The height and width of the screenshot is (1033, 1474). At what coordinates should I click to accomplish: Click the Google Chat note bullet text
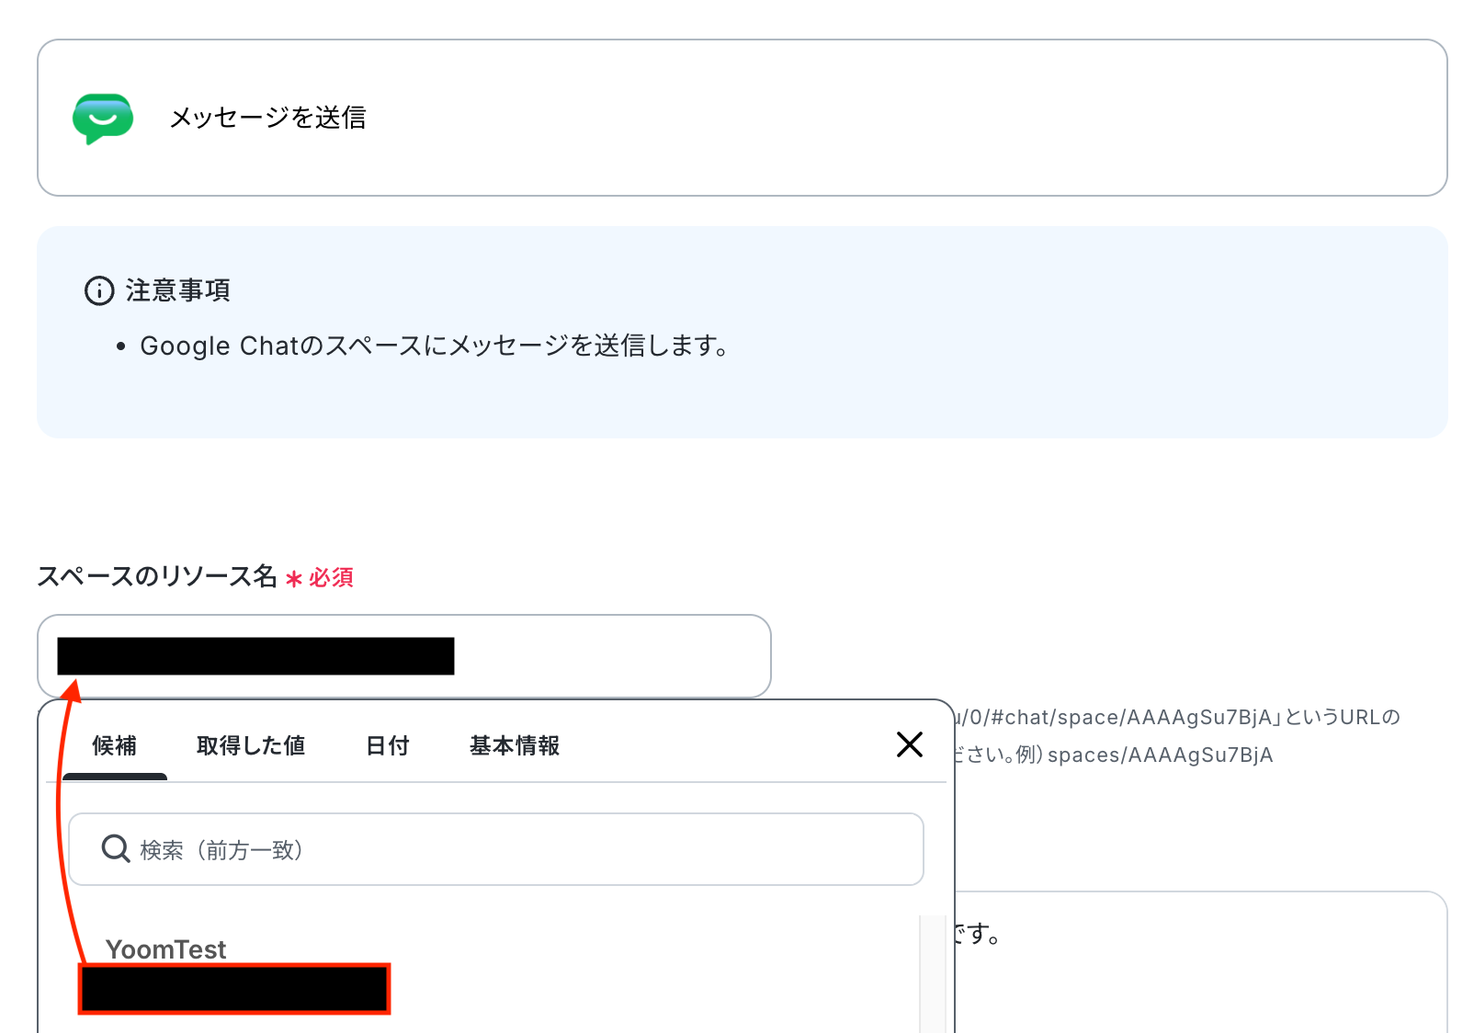[x=434, y=346]
